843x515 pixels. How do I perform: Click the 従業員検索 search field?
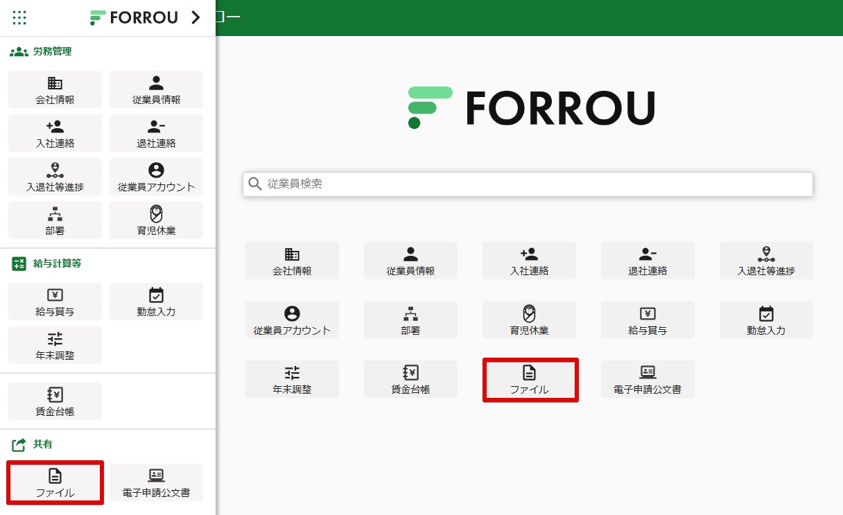(528, 184)
